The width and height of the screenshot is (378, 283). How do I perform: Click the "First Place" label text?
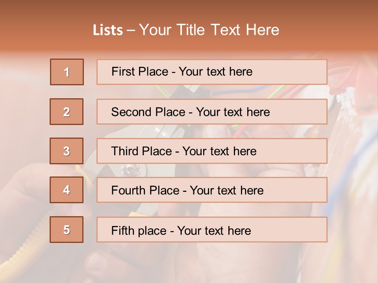pos(141,72)
